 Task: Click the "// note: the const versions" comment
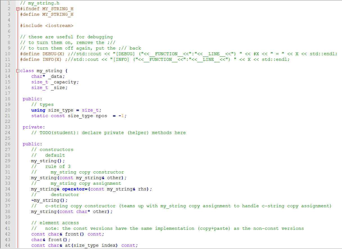click(x=168, y=228)
